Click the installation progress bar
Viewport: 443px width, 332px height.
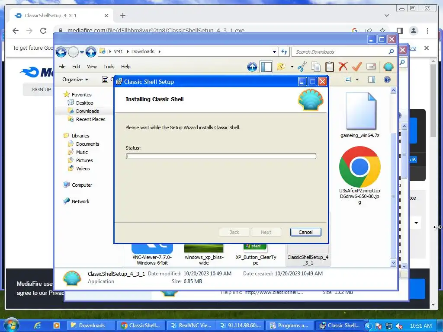coord(221,156)
